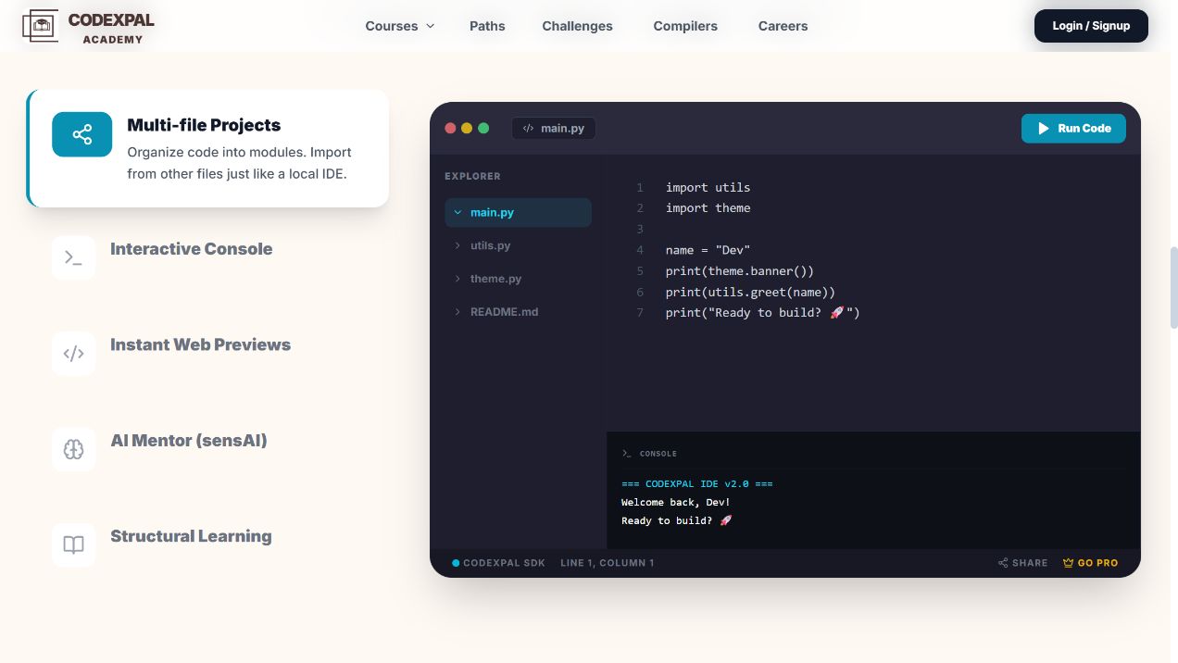Click the GO PRO link

click(x=1091, y=563)
